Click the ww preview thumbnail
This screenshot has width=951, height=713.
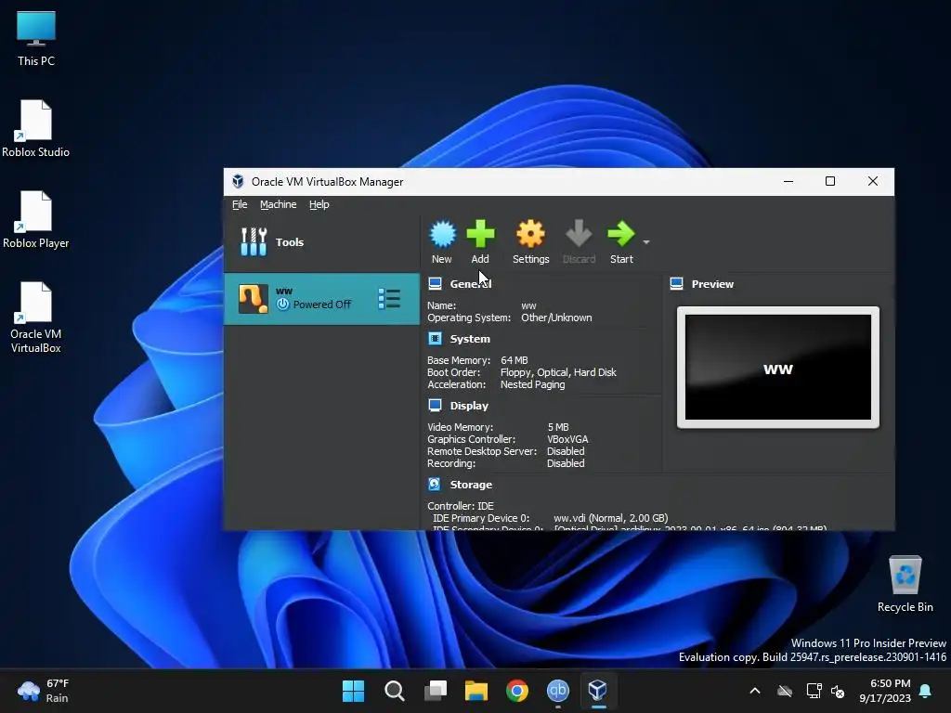click(x=778, y=368)
